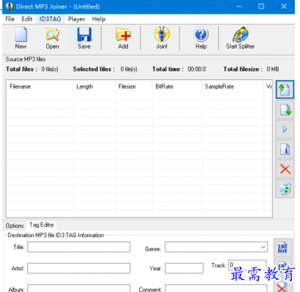Play the selected MP3 file

(x=285, y=129)
